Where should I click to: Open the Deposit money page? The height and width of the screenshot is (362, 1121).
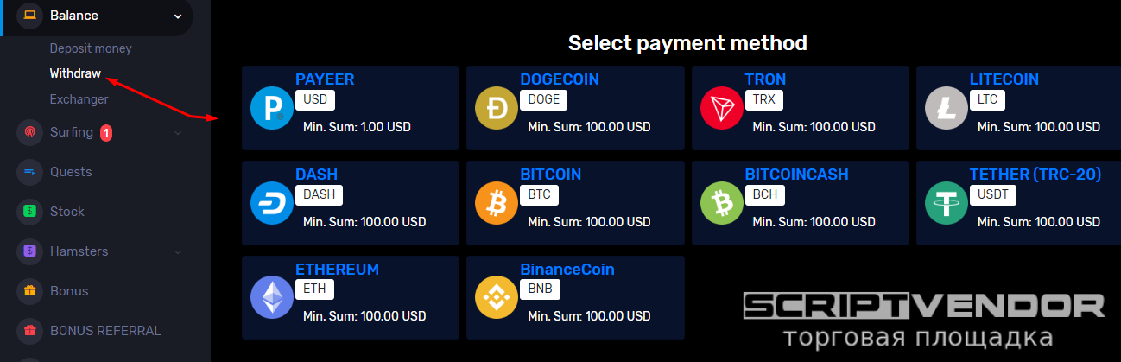[91, 48]
